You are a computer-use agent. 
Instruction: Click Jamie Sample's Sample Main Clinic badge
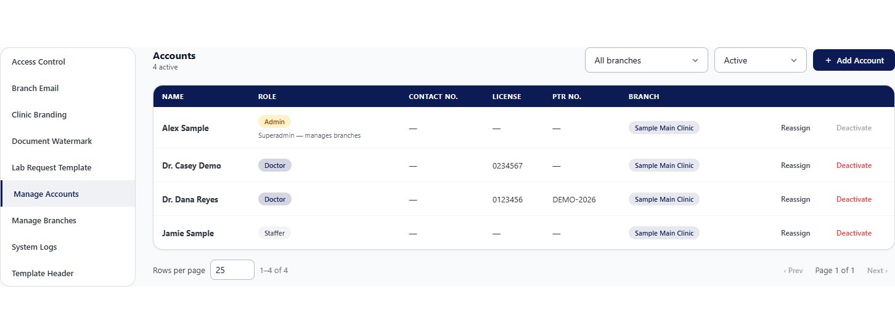tap(664, 233)
